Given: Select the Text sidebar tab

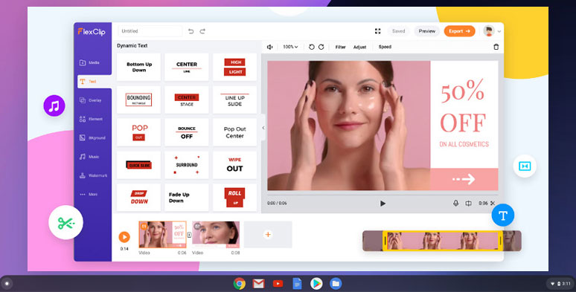Looking at the screenshot, I should 95,82.
